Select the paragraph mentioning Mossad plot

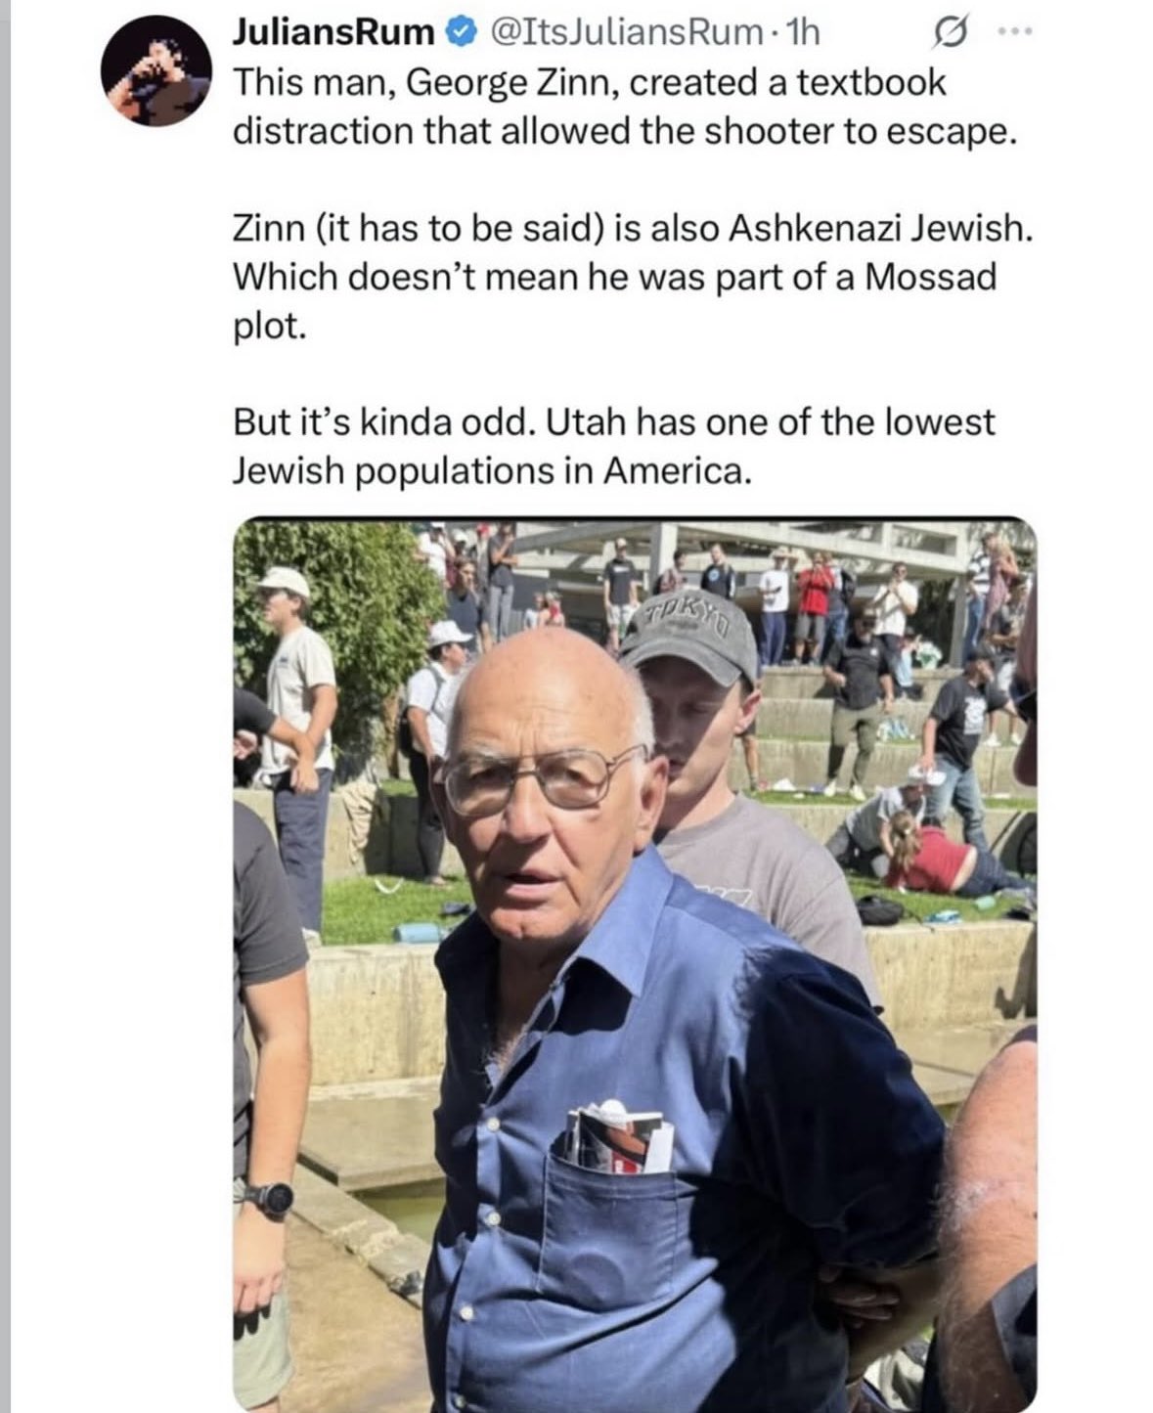pos(633,277)
